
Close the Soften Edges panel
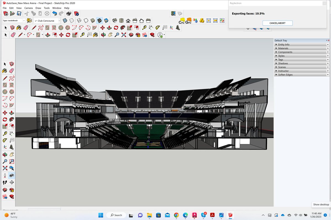[x=328, y=75]
